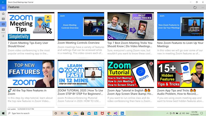
Task: Open the 'Best Zoom Tricks' video thumbnail
Action: click(x=130, y=26)
